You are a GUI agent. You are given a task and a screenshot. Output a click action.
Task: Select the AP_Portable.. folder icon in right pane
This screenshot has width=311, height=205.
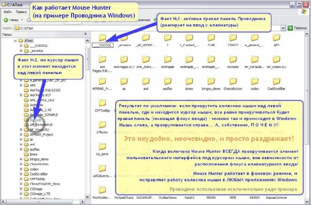(255, 59)
